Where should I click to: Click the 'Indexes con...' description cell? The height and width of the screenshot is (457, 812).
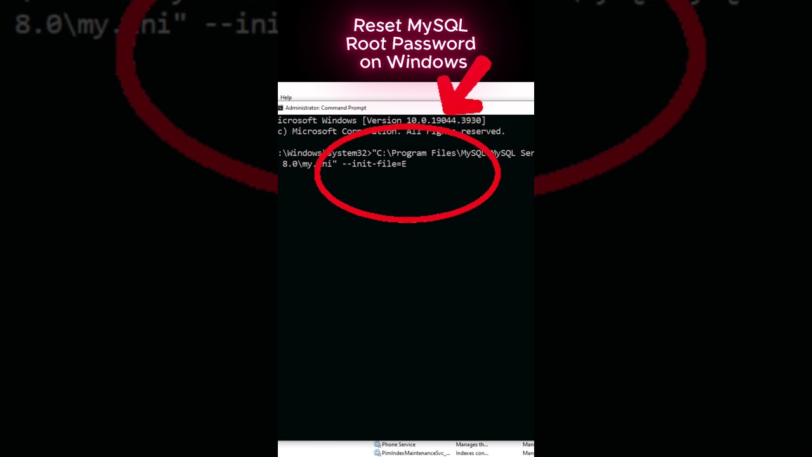click(471, 453)
